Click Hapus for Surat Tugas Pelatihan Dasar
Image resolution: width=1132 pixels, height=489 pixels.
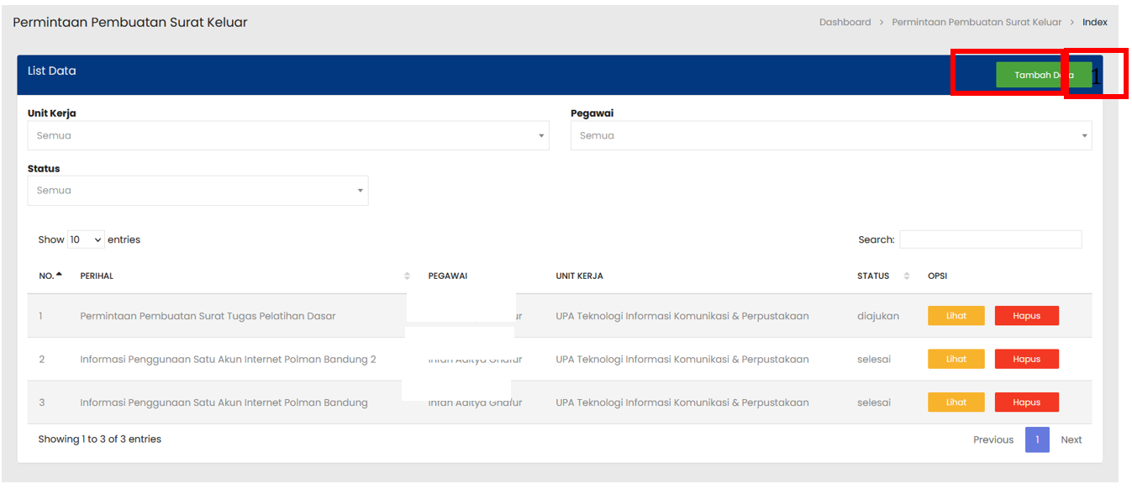point(1026,316)
